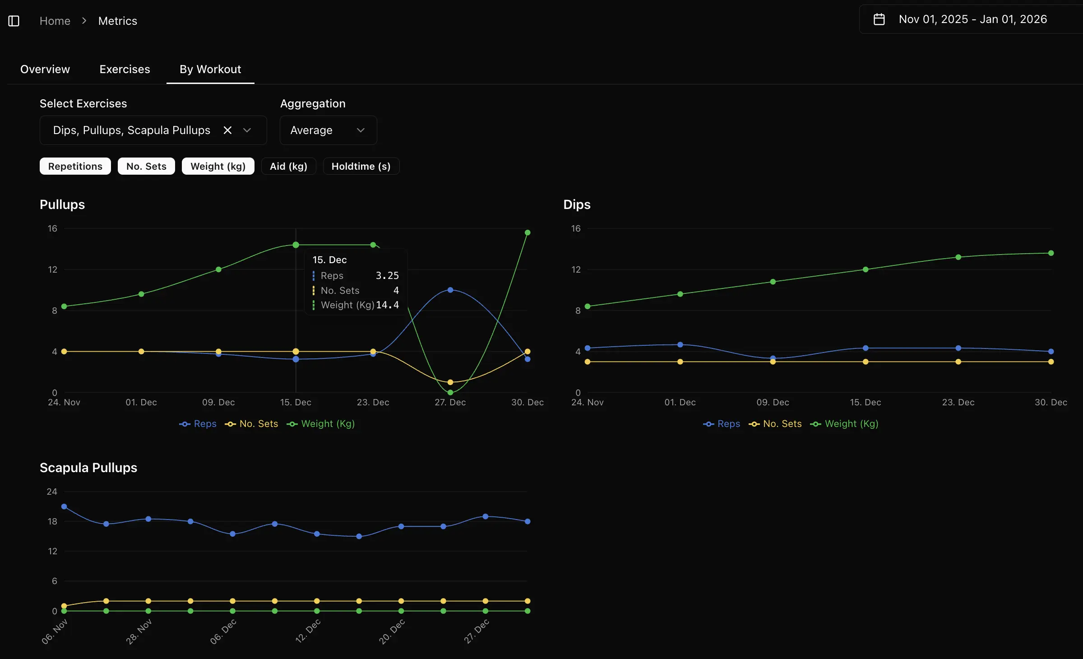Toggle No. Sets series under Dips chart
1083x659 pixels.
pos(774,424)
